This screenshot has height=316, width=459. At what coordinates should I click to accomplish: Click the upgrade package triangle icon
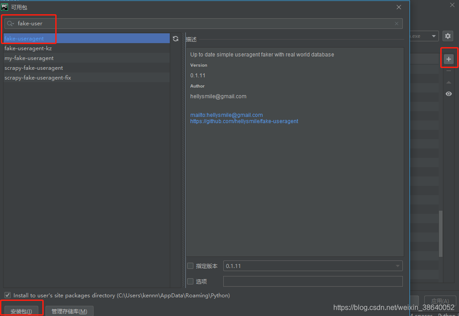point(448,82)
